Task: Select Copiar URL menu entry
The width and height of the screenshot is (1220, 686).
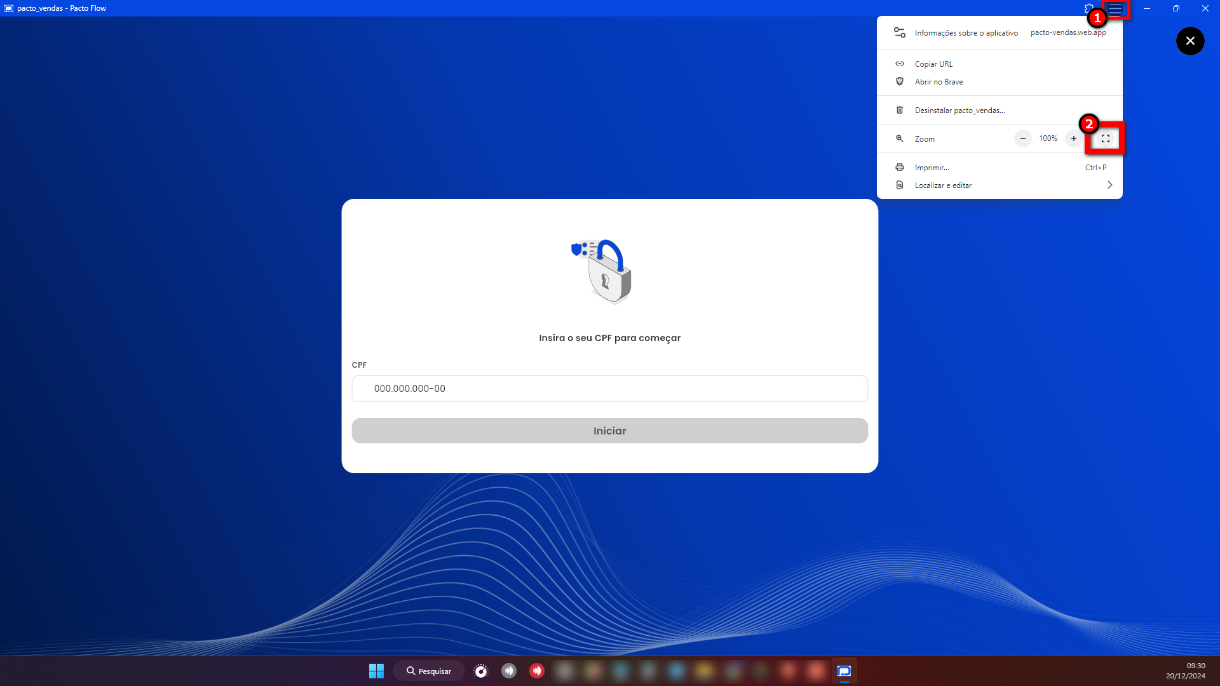Action: coord(933,64)
